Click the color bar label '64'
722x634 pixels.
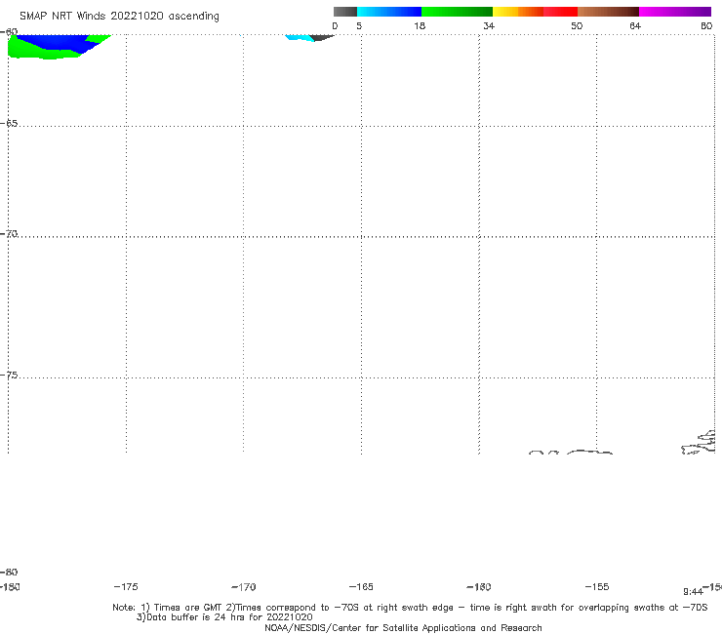point(635,25)
